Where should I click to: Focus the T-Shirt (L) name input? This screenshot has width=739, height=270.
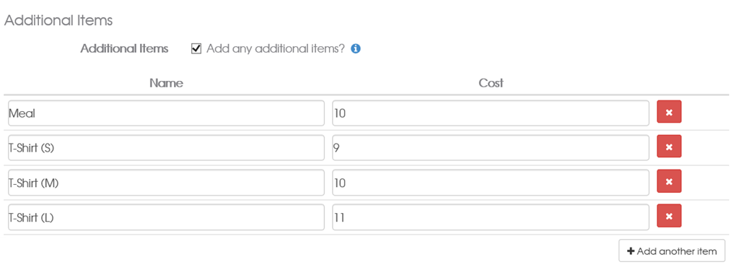click(x=167, y=217)
